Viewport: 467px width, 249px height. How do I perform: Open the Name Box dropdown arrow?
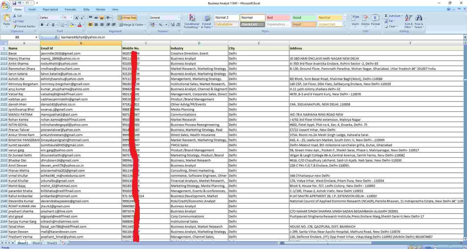coord(36,37)
